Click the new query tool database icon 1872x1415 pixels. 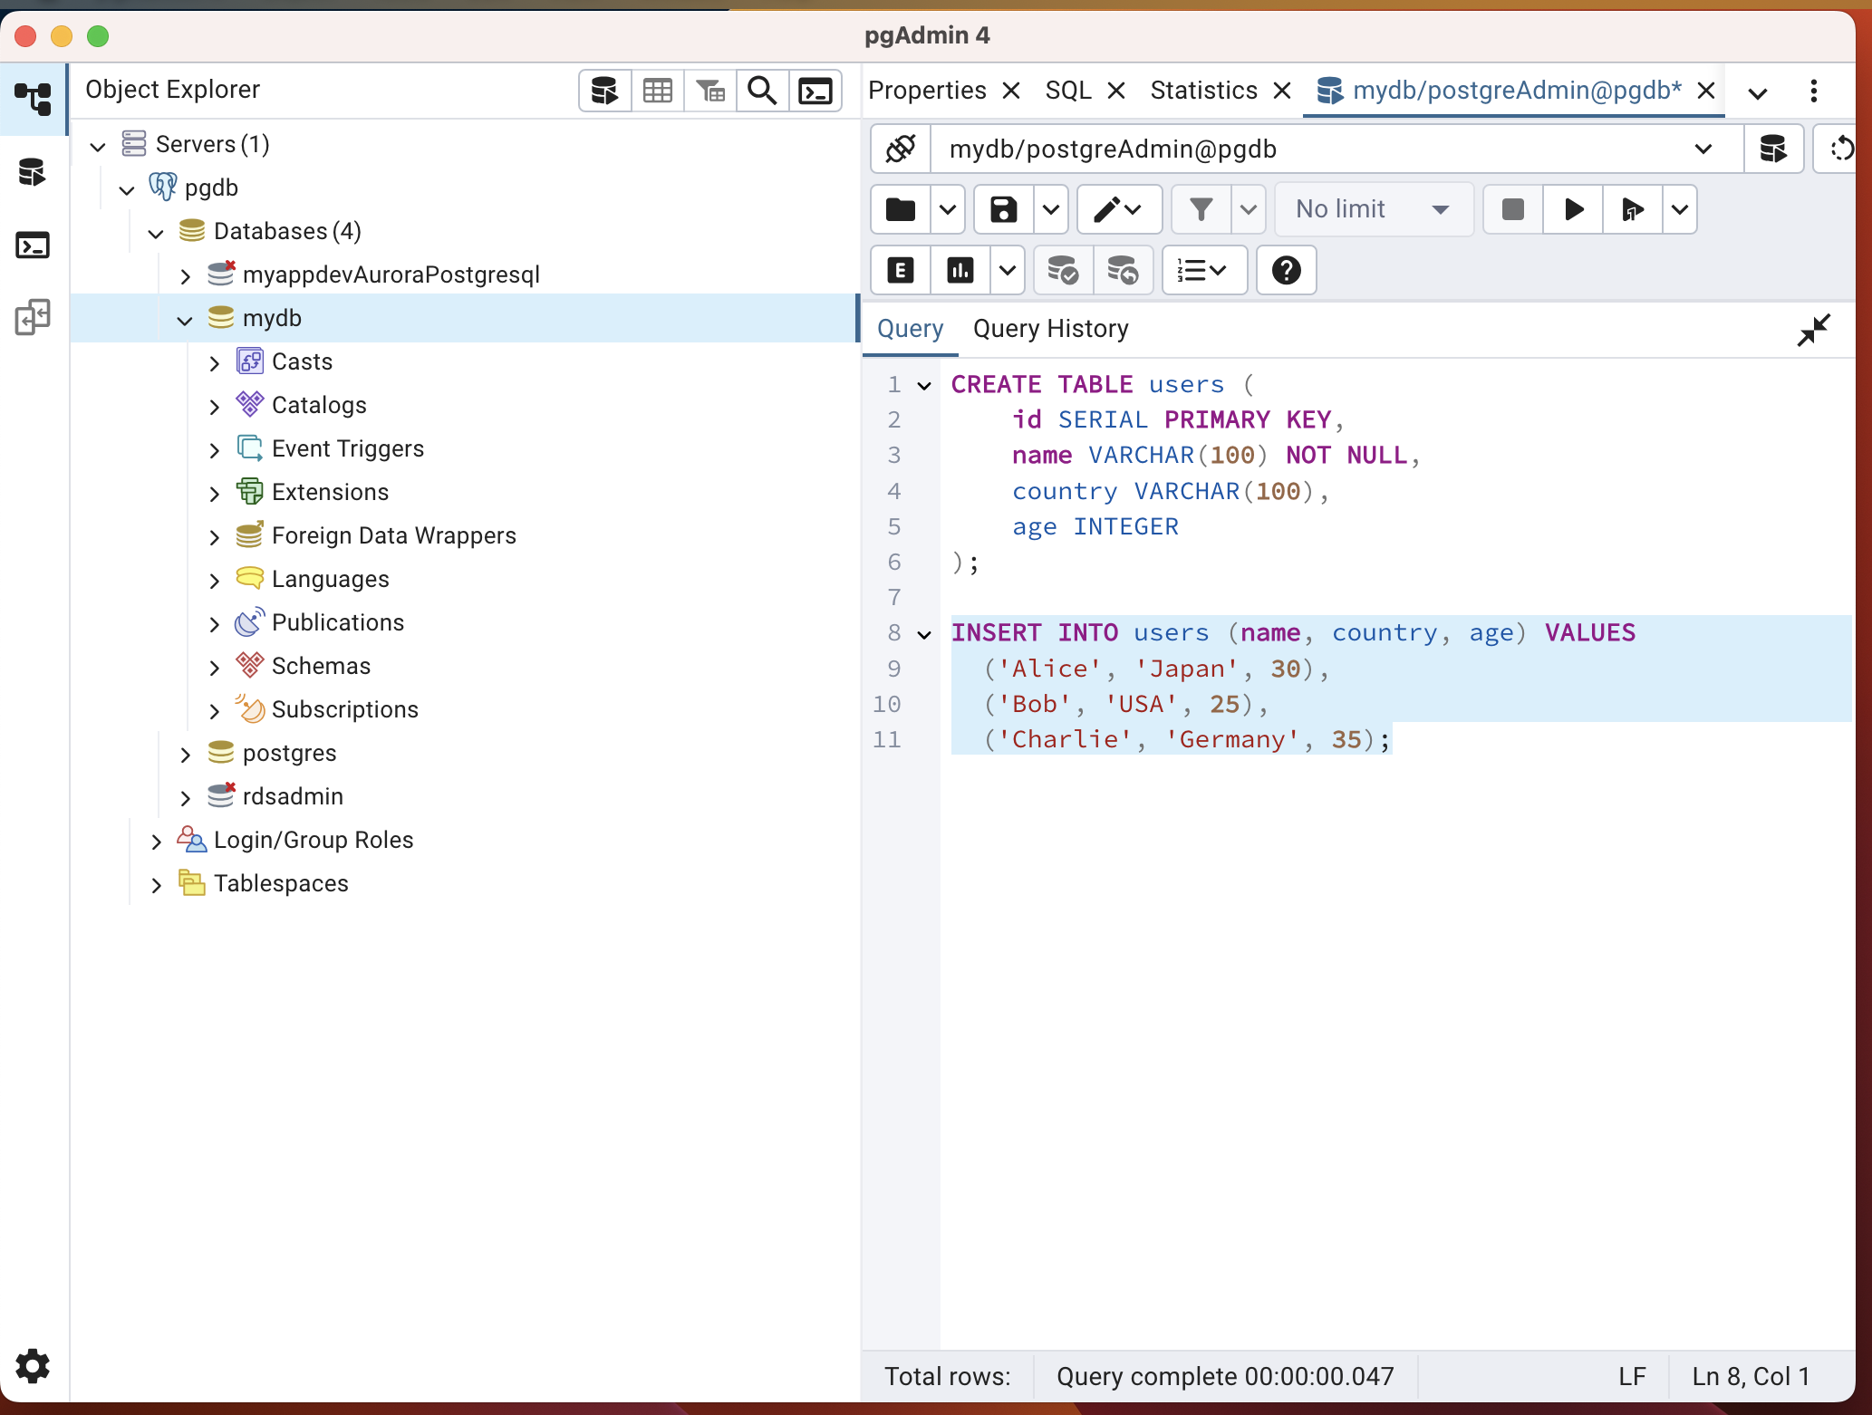1773,149
